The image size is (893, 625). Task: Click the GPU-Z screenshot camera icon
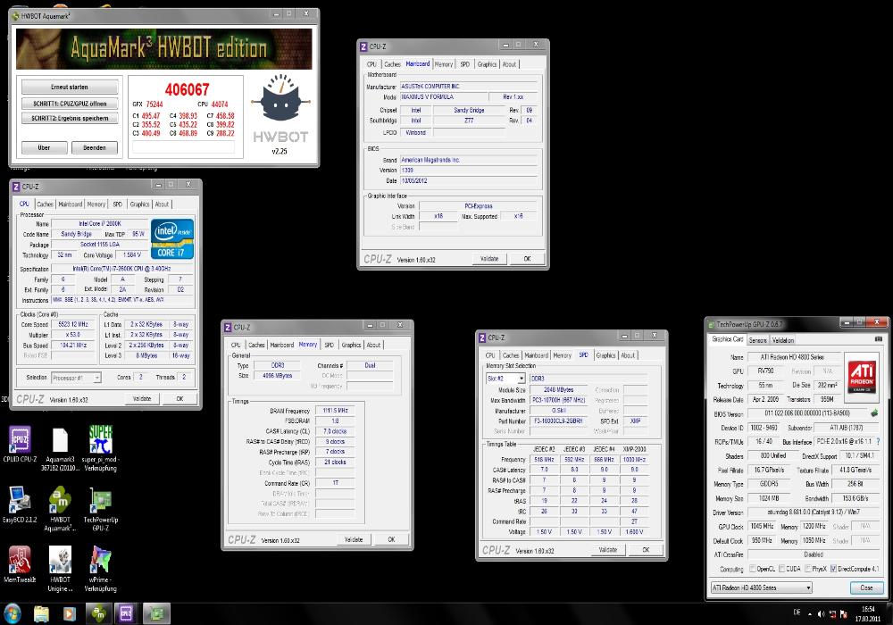[x=878, y=339]
